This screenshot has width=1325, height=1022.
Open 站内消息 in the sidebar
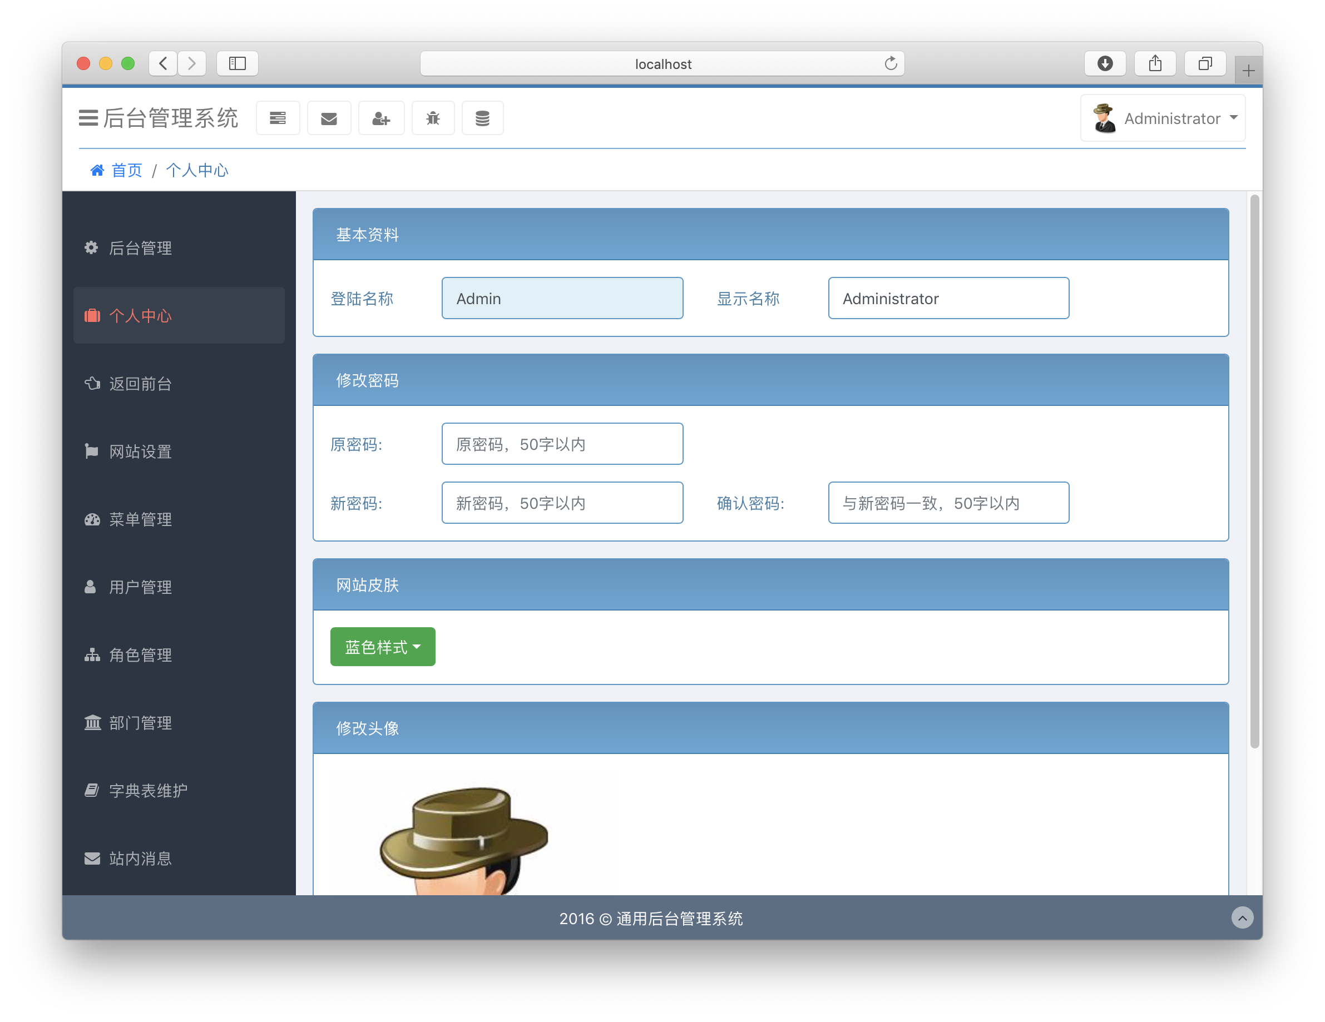(179, 858)
